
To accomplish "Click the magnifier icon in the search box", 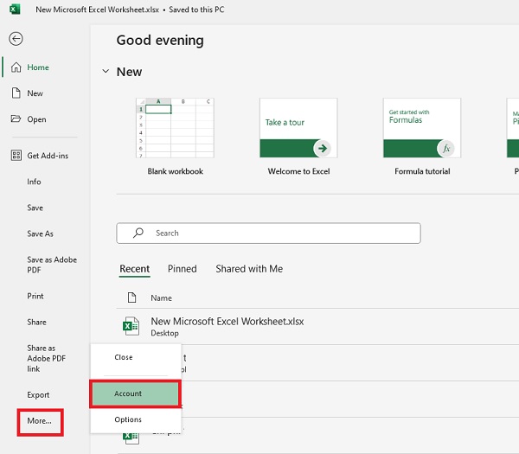I will coord(138,233).
